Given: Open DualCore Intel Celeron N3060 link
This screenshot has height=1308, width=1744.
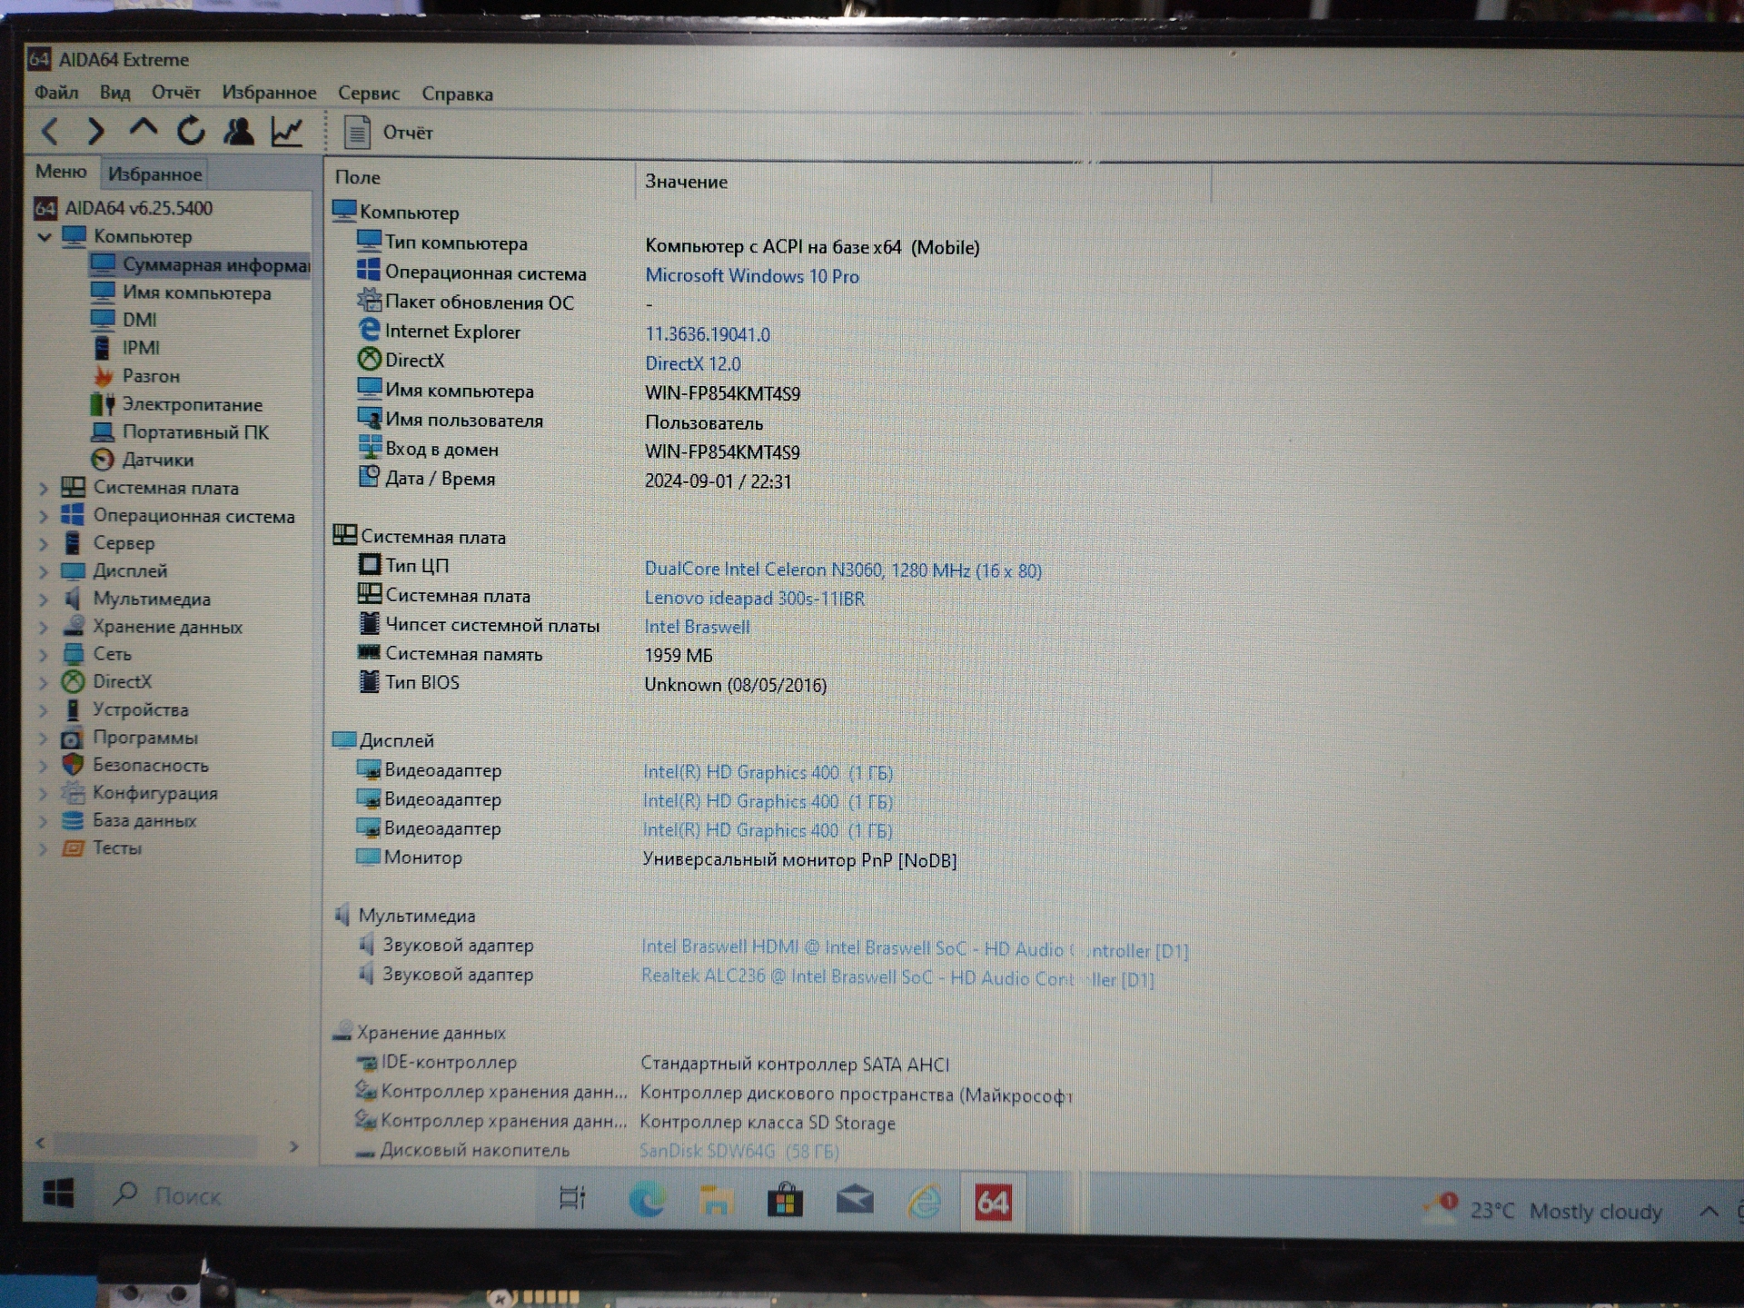Looking at the screenshot, I should [x=843, y=570].
